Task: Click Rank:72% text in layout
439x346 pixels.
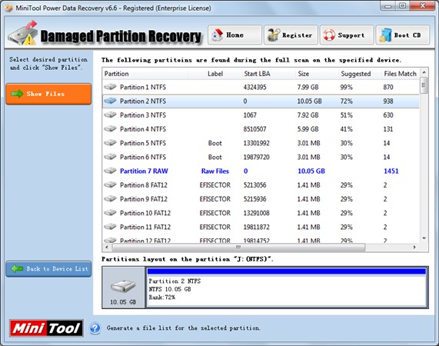Action: pyautogui.click(x=161, y=298)
